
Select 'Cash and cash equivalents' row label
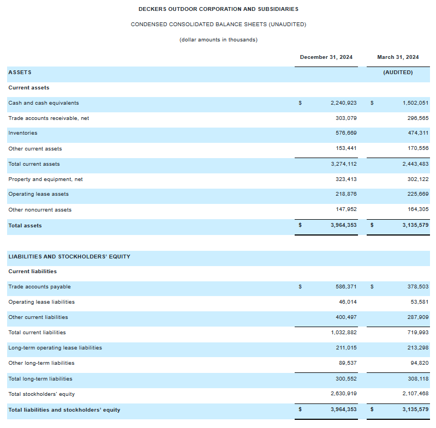pyautogui.click(x=44, y=103)
